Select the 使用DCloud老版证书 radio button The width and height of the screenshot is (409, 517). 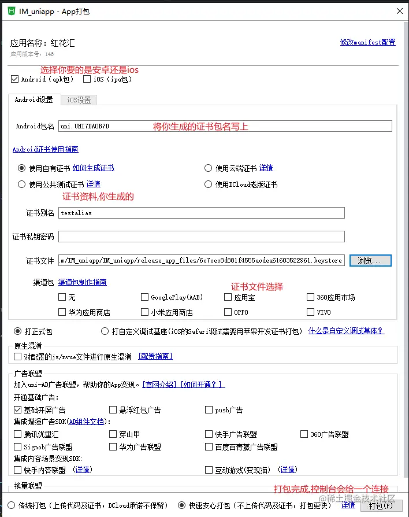(x=208, y=184)
